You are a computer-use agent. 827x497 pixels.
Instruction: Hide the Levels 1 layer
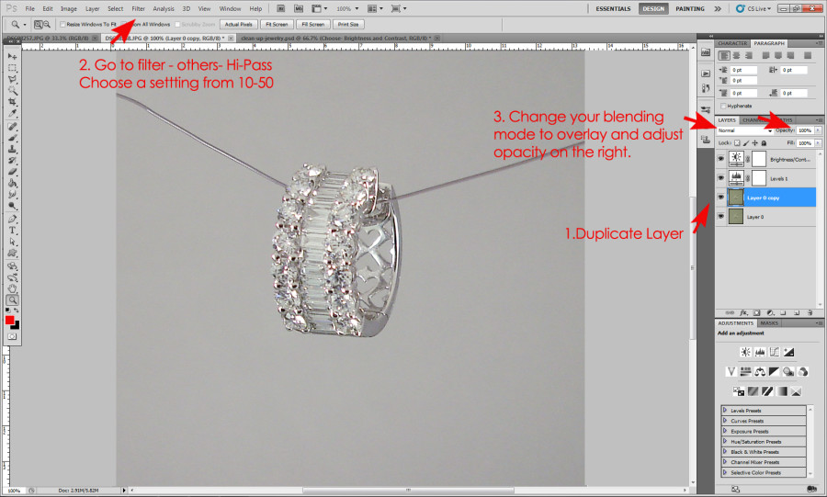[x=720, y=178]
